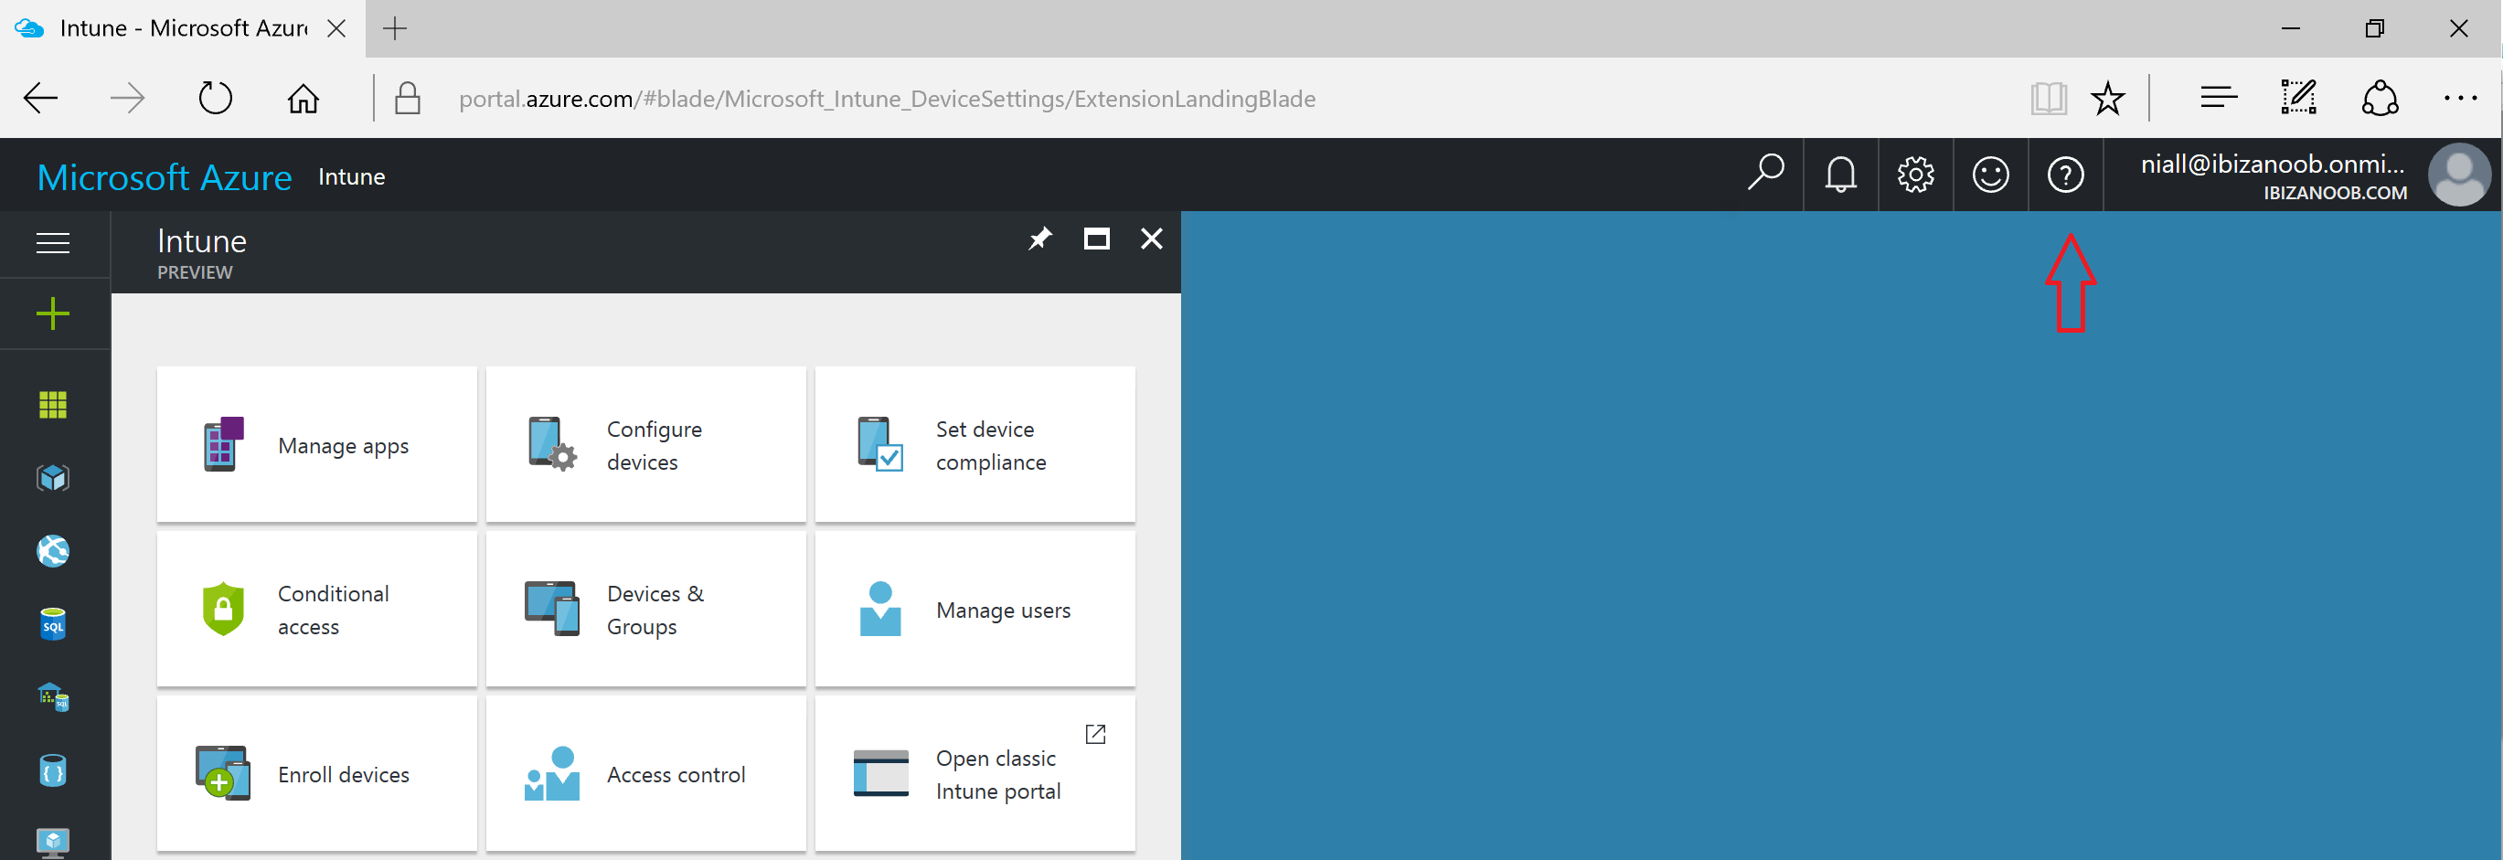2503x860 pixels.
Task: Open the niall@ibizanoob account menu
Action: pos(2274,175)
